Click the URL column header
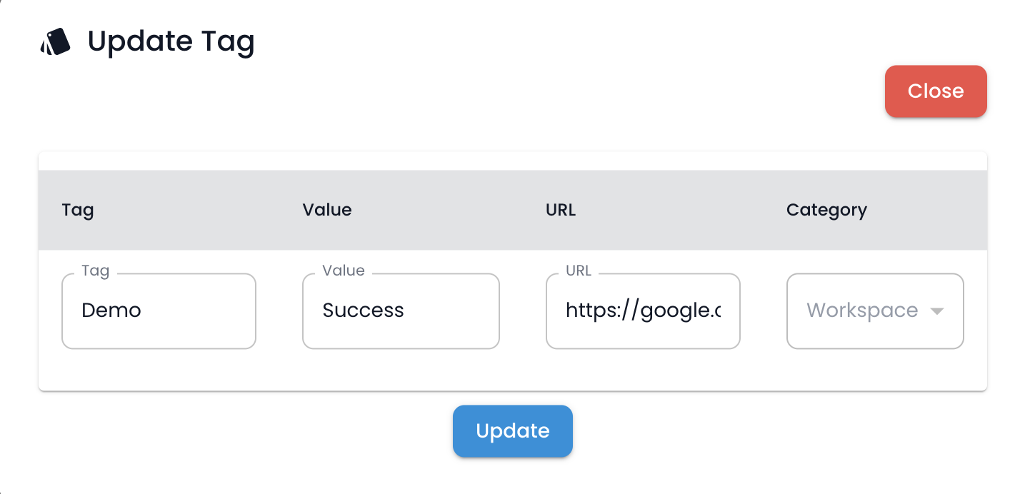The height and width of the screenshot is (494, 1020). click(x=560, y=210)
